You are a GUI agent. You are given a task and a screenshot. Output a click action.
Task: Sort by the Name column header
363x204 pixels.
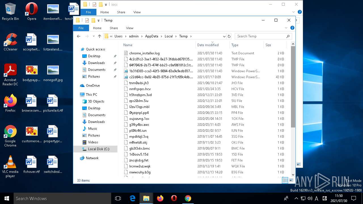tap(159, 45)
